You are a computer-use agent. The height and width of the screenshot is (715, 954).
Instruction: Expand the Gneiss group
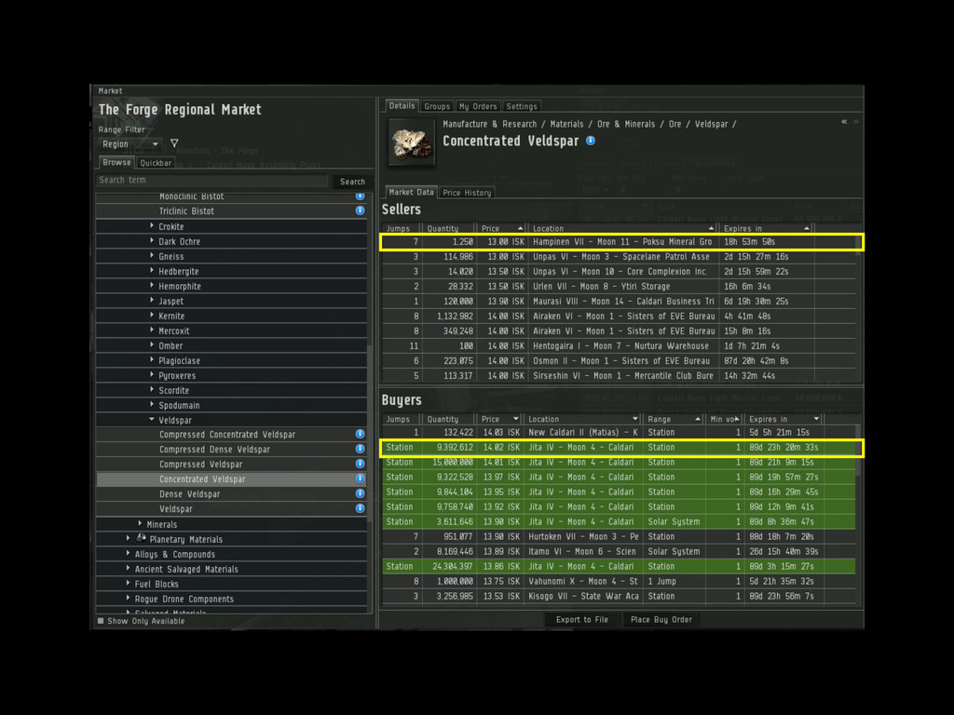pos(152,255)
